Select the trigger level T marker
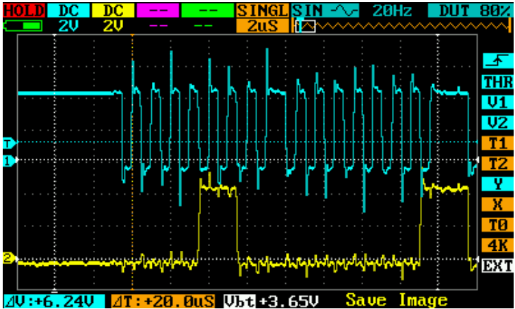 coord(8,143)
